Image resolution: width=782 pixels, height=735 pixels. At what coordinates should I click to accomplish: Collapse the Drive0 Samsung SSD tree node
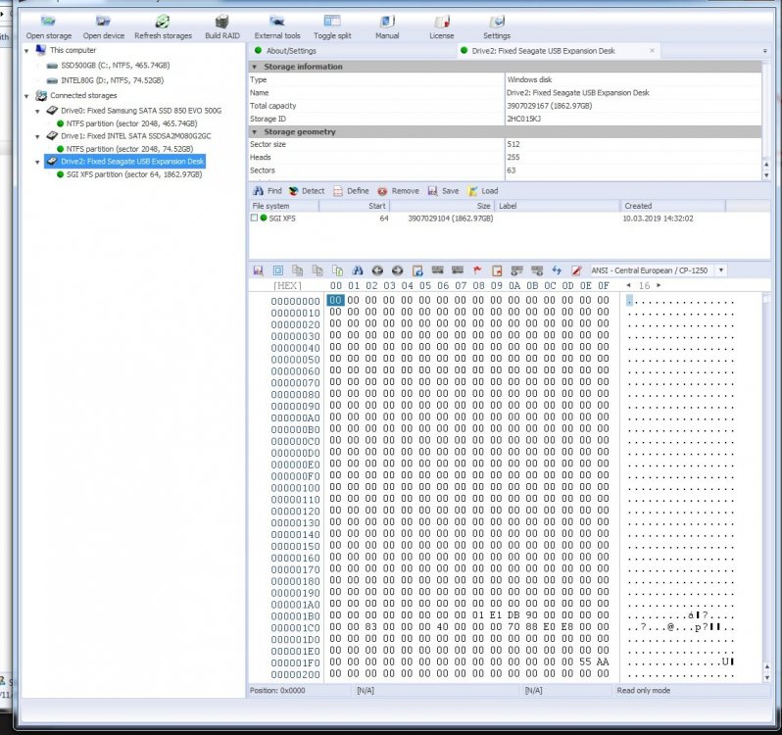(x=37, y=111)
